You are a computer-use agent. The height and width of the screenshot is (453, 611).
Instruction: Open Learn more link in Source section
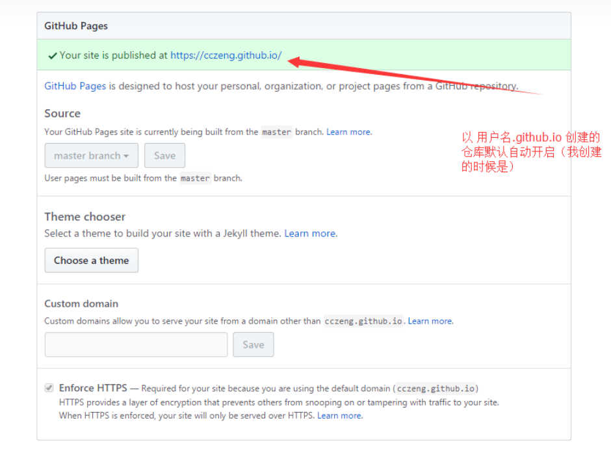(348, 132)
